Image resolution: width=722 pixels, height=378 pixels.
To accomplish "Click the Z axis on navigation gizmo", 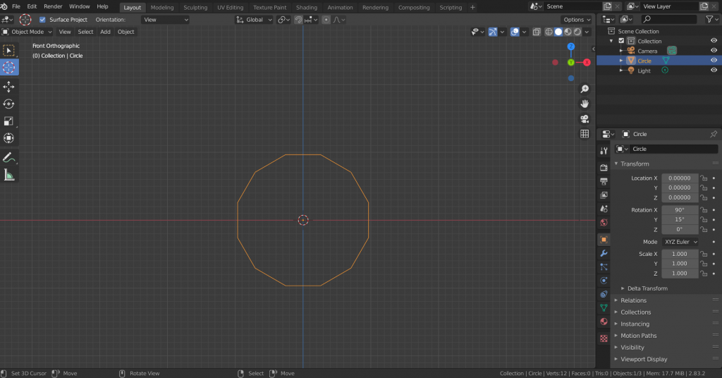I will (571, 47).
